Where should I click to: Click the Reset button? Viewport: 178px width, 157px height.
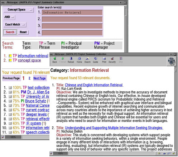[x=23, y=32]
